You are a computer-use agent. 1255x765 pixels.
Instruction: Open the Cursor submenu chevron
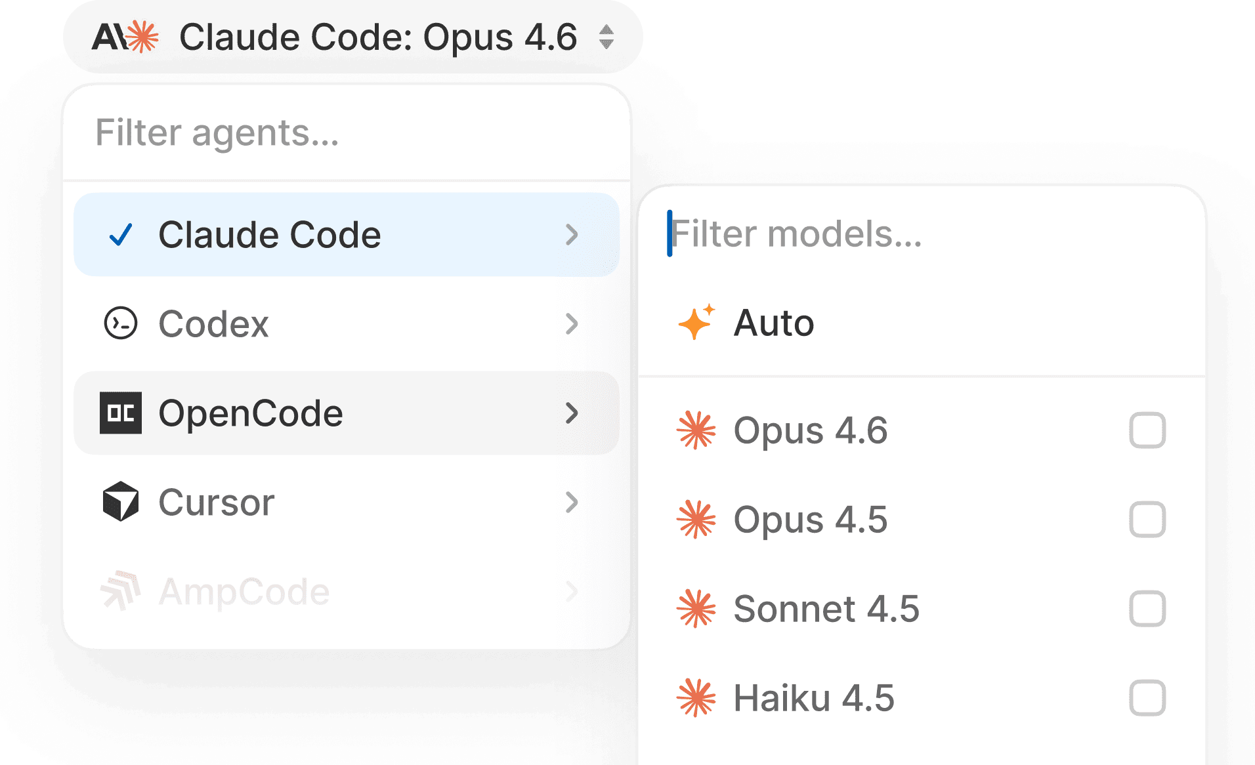point(572,502)
